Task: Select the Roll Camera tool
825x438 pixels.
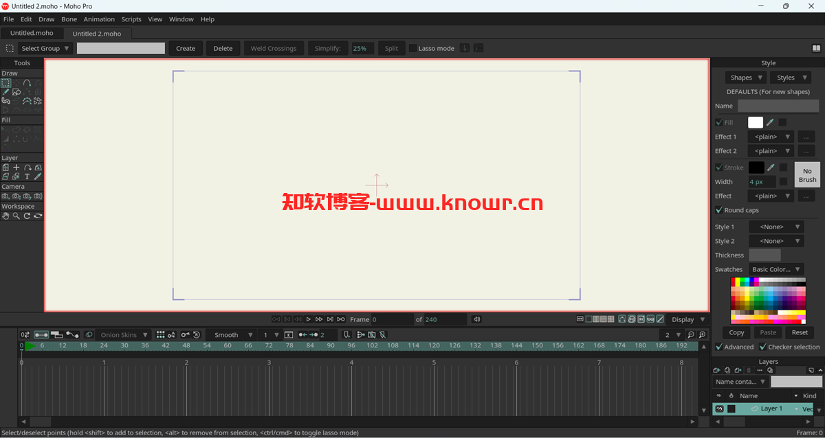Action: pyautogui.click(x=27, y=196)
